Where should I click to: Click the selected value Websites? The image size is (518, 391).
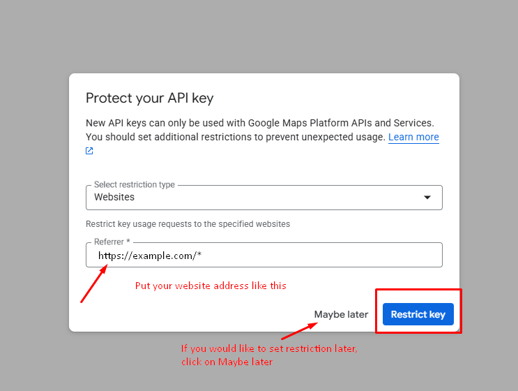[x=114, y=198]
